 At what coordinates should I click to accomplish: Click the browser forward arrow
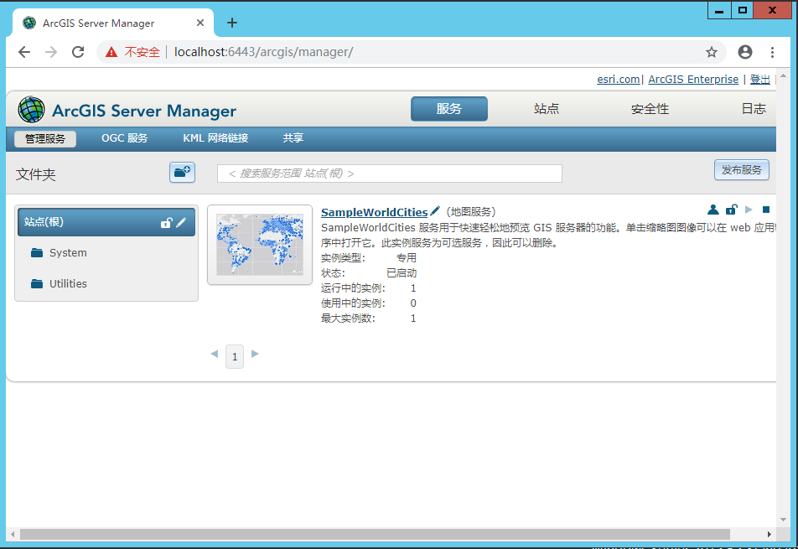(51, 52)
